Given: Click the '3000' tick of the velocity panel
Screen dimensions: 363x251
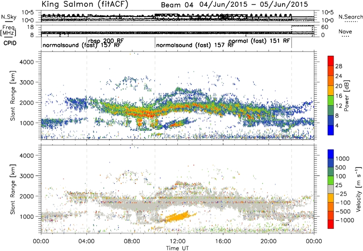Looking at the screenshot, I should (27, 176).
